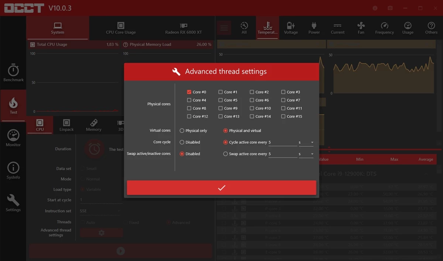Click the info icon in title bar
Screen dimensions: 443x261
[375, 8]
